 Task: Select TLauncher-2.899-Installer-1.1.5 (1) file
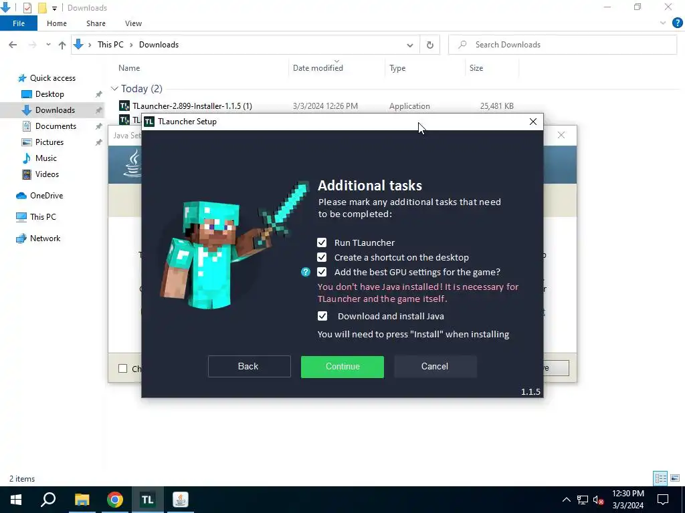click(x=192, y=106)
